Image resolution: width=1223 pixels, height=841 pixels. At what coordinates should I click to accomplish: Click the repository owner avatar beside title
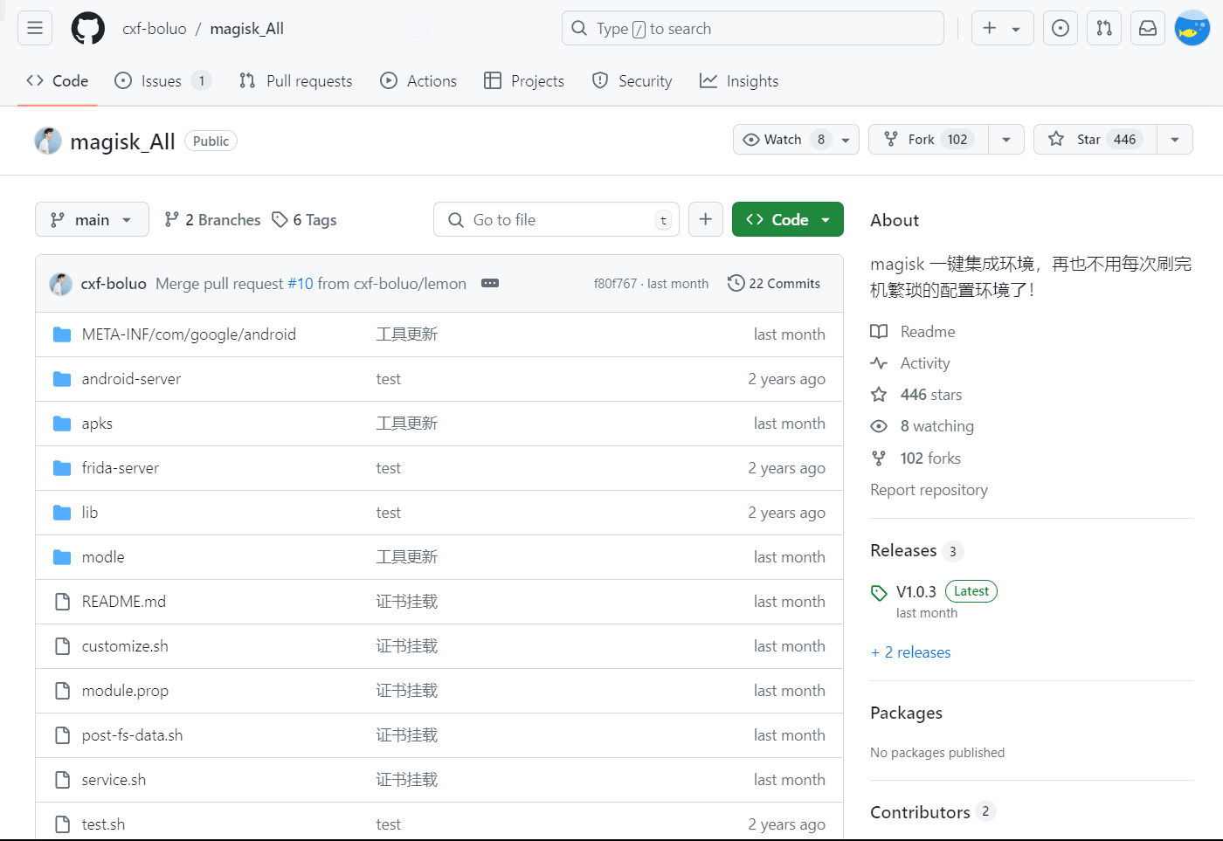48,141
